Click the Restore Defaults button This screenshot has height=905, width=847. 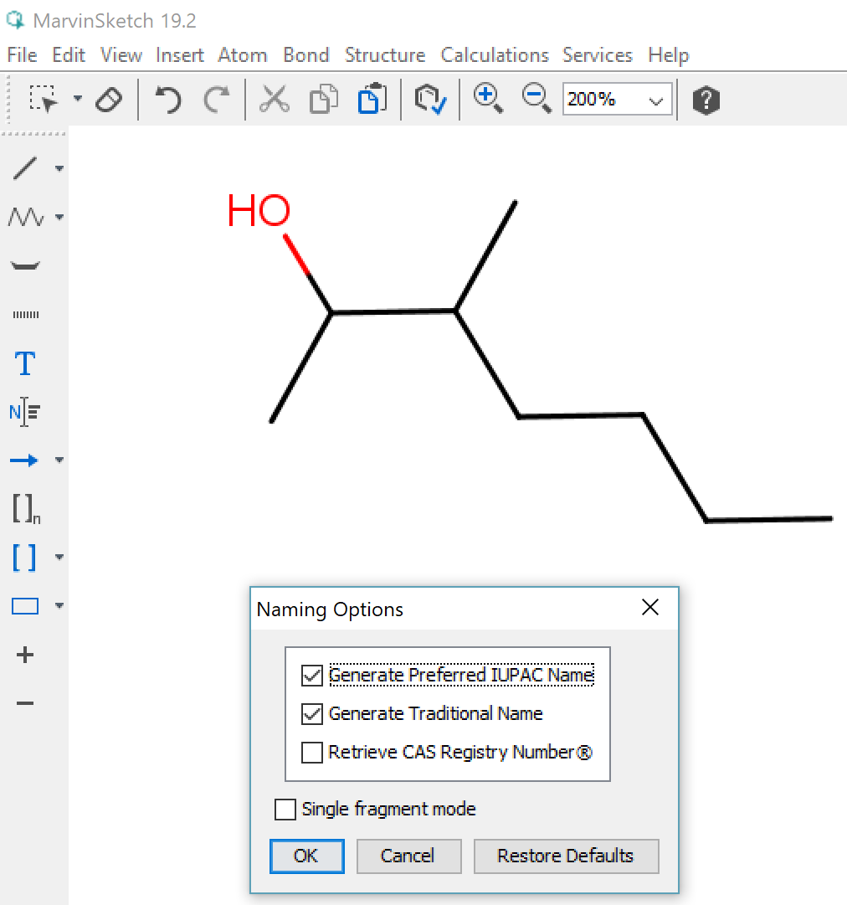[x=566, y=856]
